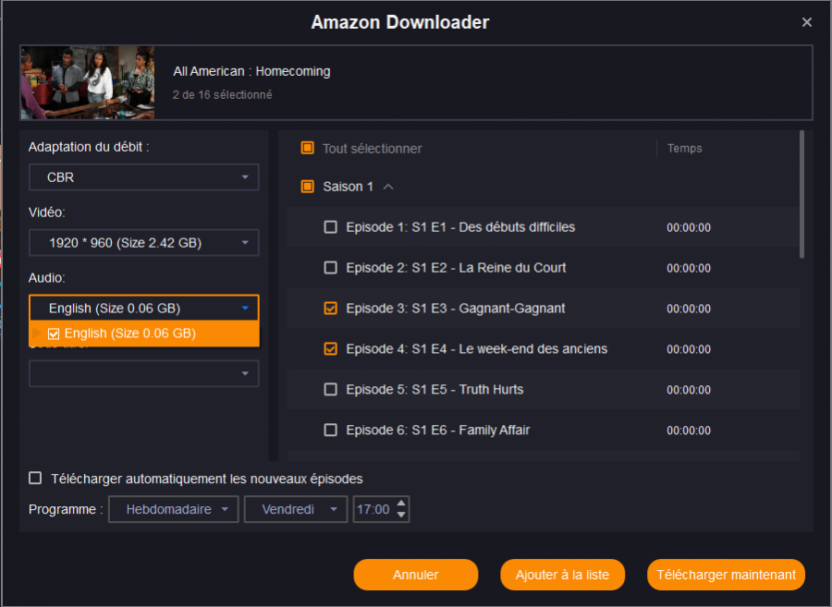Open the Hebdomadaire schedule dropdown
832x607 pixels.
(174, 509)
